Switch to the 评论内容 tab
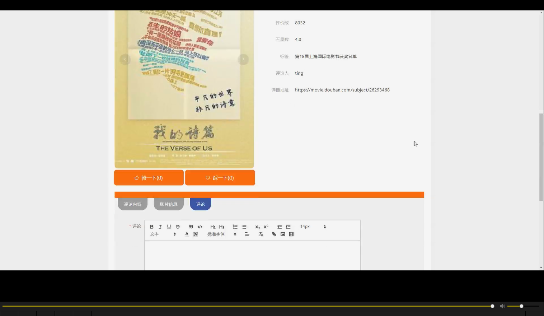The height and width of the screenshot is (316, 544). [132, 204]
